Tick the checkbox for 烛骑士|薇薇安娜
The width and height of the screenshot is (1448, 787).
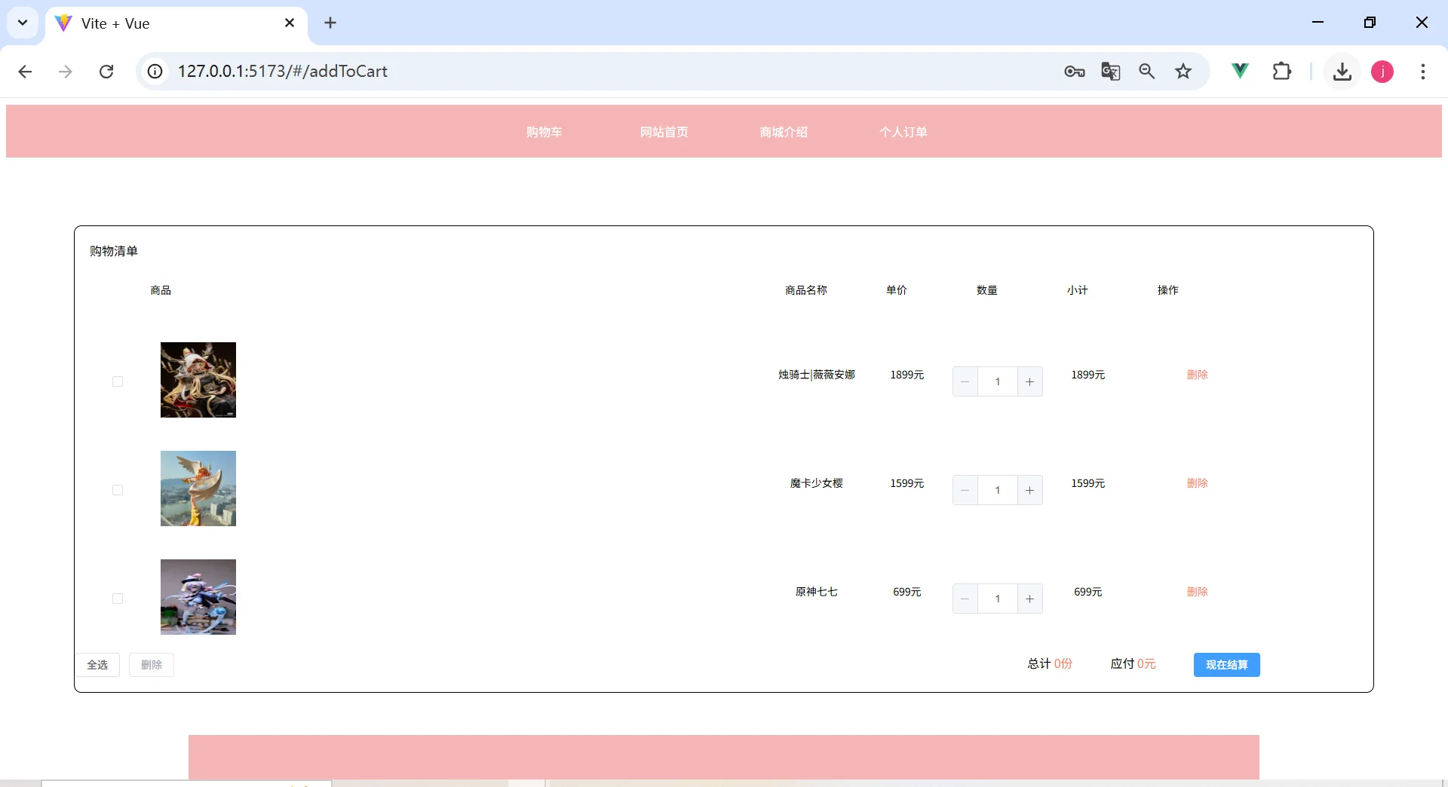[x=118, y=381]
